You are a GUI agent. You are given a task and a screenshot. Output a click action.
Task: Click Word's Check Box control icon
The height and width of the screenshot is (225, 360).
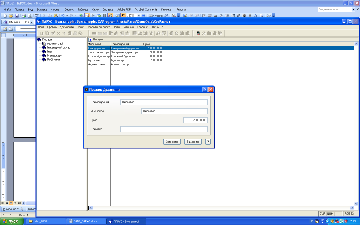click(x=204, y=15)
